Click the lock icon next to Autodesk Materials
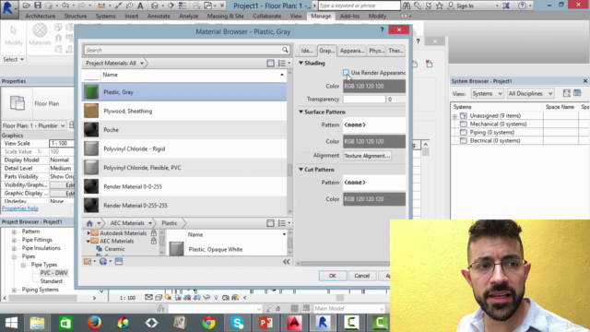The width and height of the screenshot is (590, 332). coord(154,233)
